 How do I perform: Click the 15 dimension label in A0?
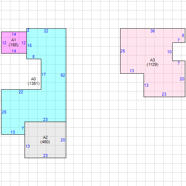[x=29, y=45]
